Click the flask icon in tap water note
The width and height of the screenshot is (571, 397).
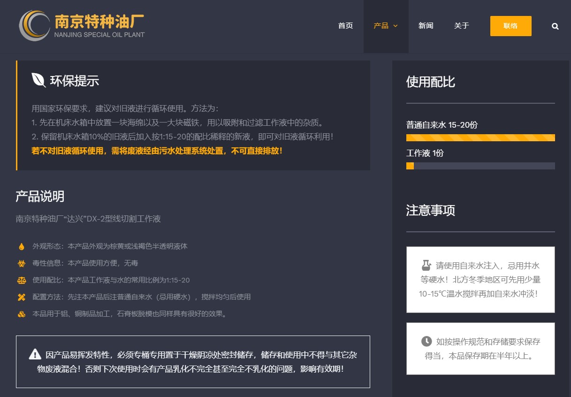(x=426, y=265)
